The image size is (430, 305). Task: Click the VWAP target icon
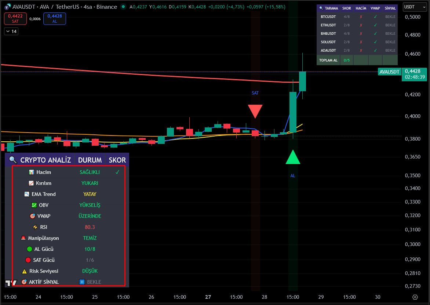click(32, 216)
